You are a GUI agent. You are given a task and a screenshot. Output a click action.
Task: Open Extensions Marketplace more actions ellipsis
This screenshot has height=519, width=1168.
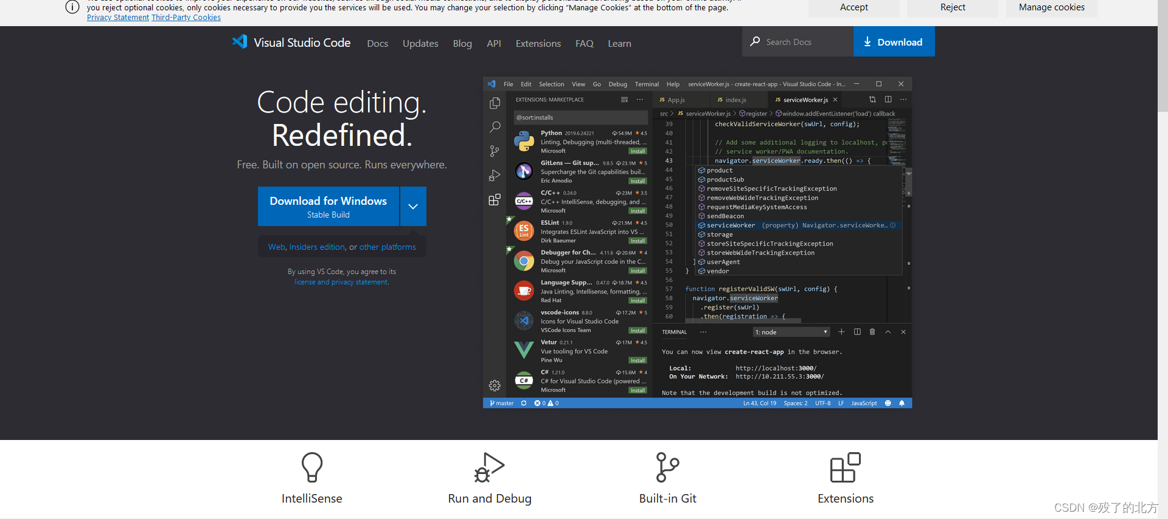click(640, 100)
